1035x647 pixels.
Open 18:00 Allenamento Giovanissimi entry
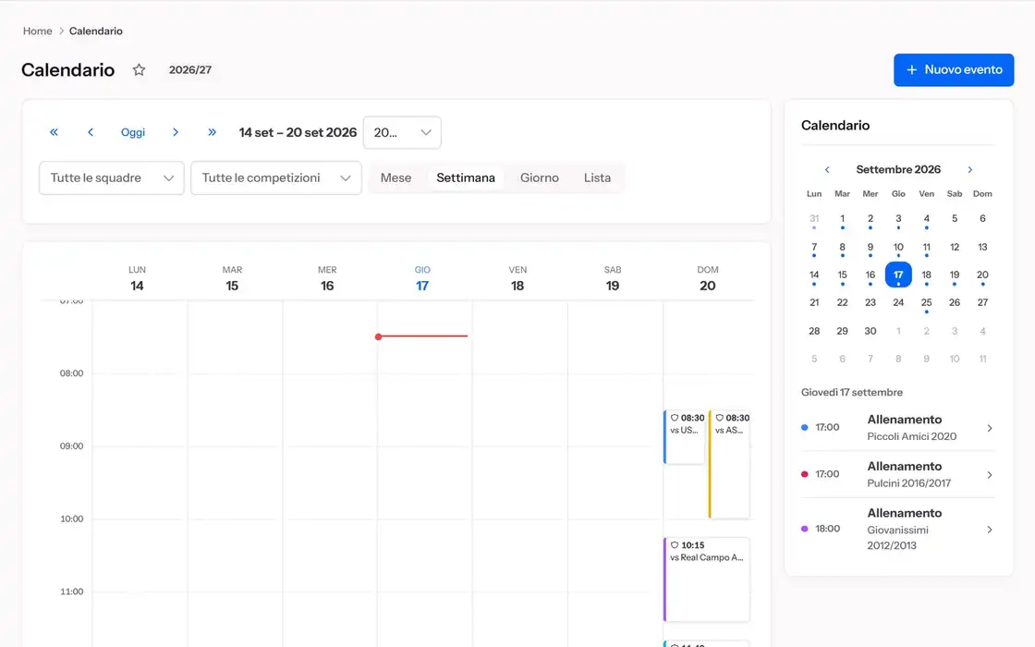pyautogui.click(x=897, y=530)
